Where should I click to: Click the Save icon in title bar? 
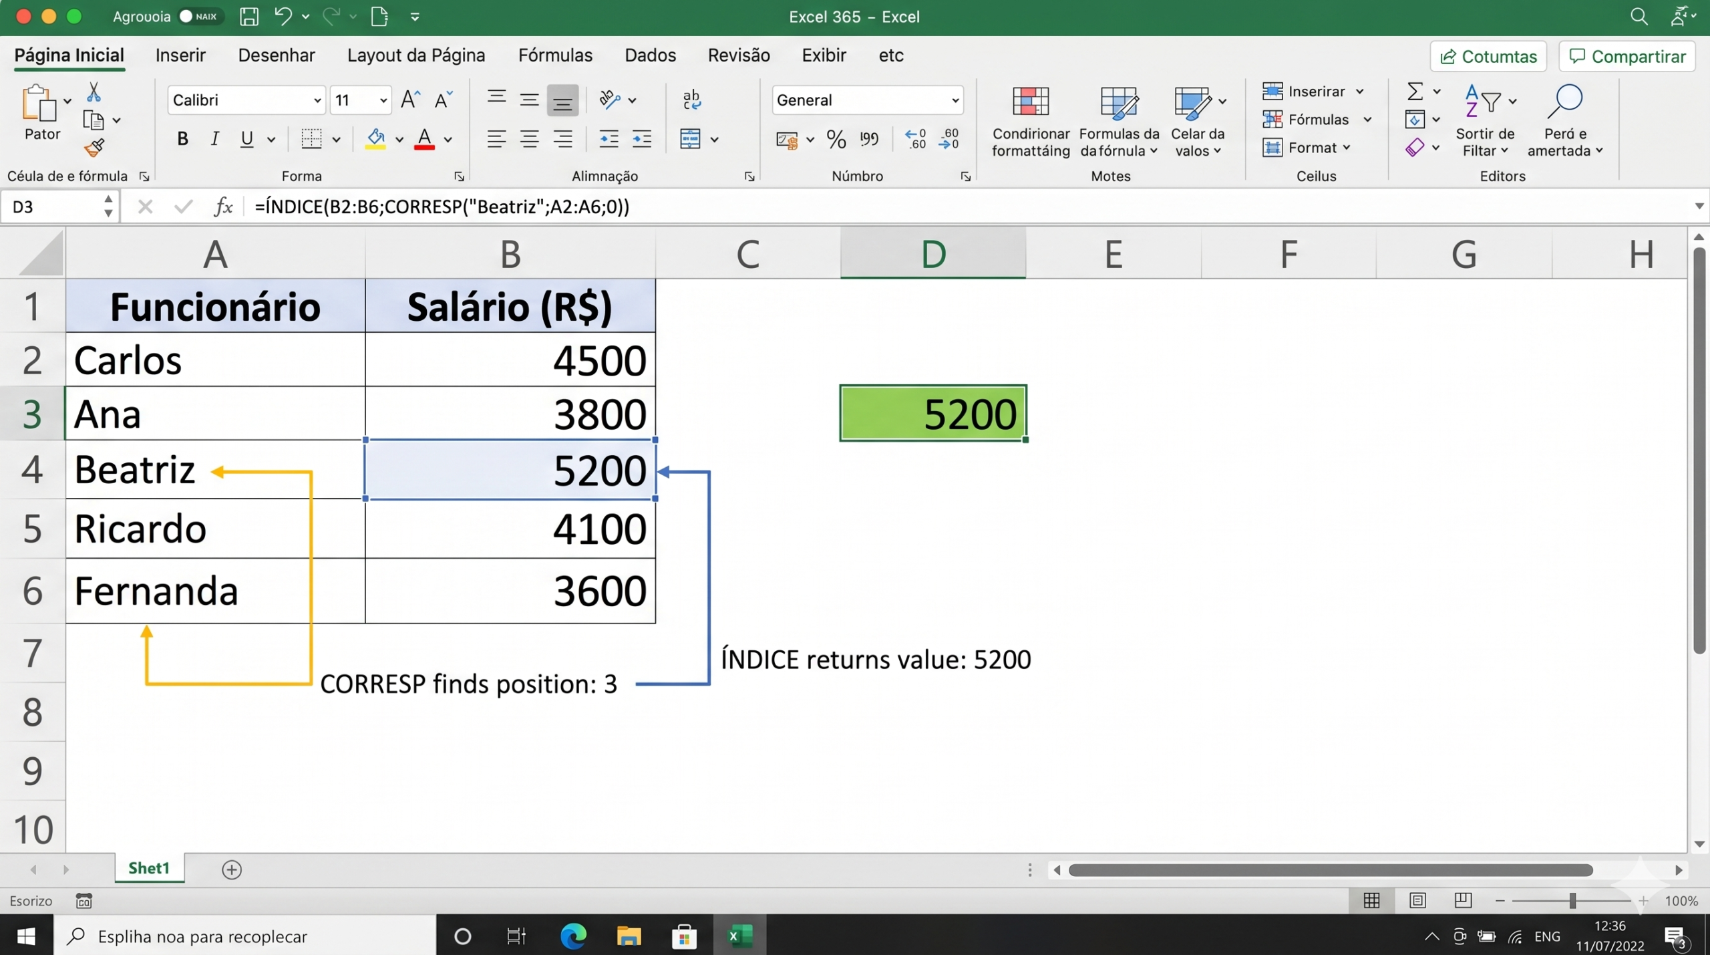(x=248, y=17)
